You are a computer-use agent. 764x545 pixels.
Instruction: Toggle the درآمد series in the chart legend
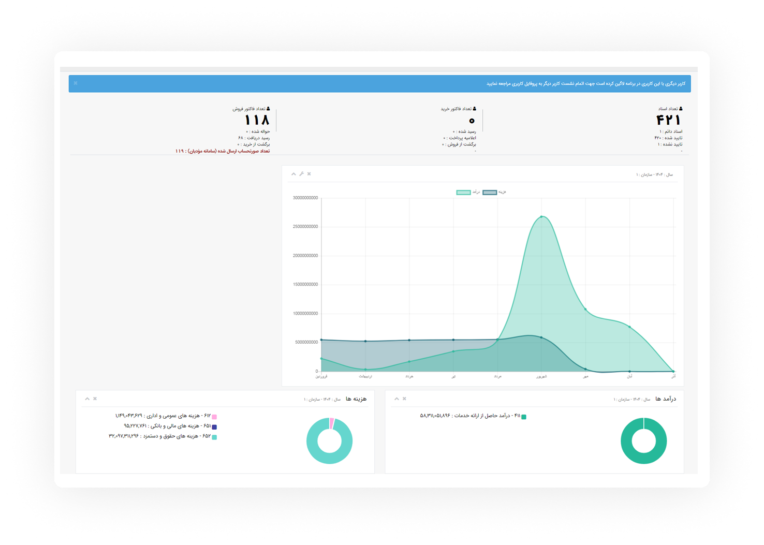pos(463,193)
